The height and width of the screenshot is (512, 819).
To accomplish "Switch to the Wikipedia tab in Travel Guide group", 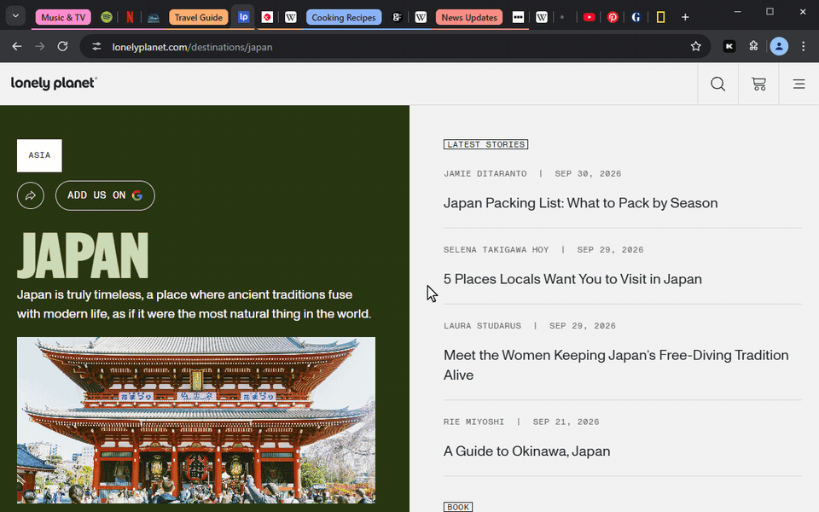I will [291, 17].
